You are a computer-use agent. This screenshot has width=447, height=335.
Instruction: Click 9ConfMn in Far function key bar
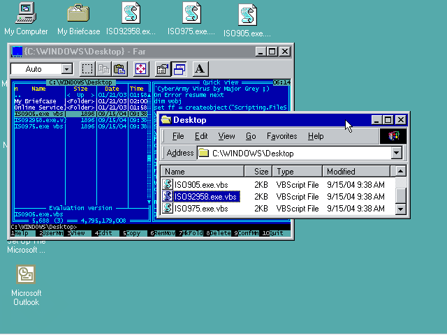247,233
